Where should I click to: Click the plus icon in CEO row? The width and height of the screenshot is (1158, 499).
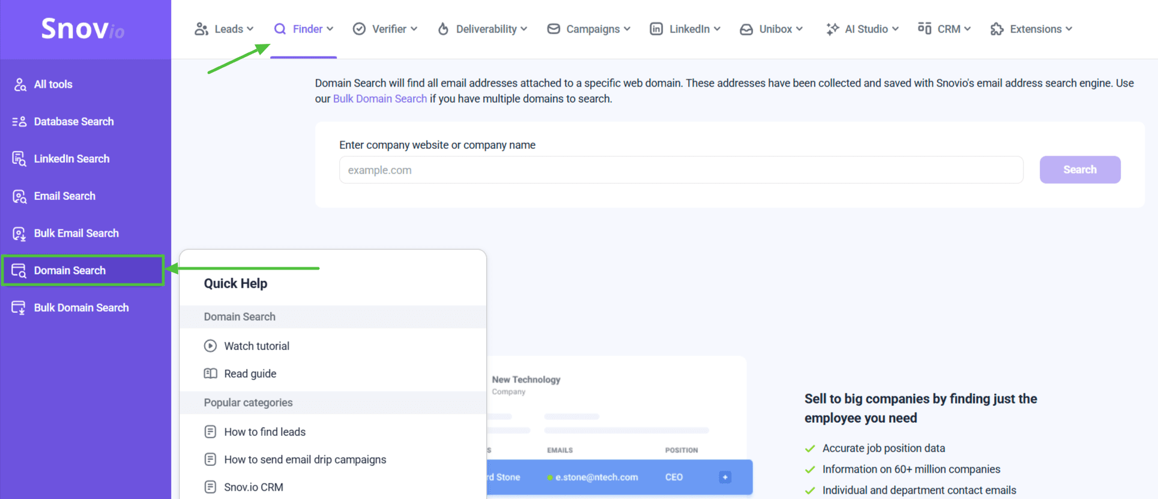pyautogui.click(x=725, y=477)
